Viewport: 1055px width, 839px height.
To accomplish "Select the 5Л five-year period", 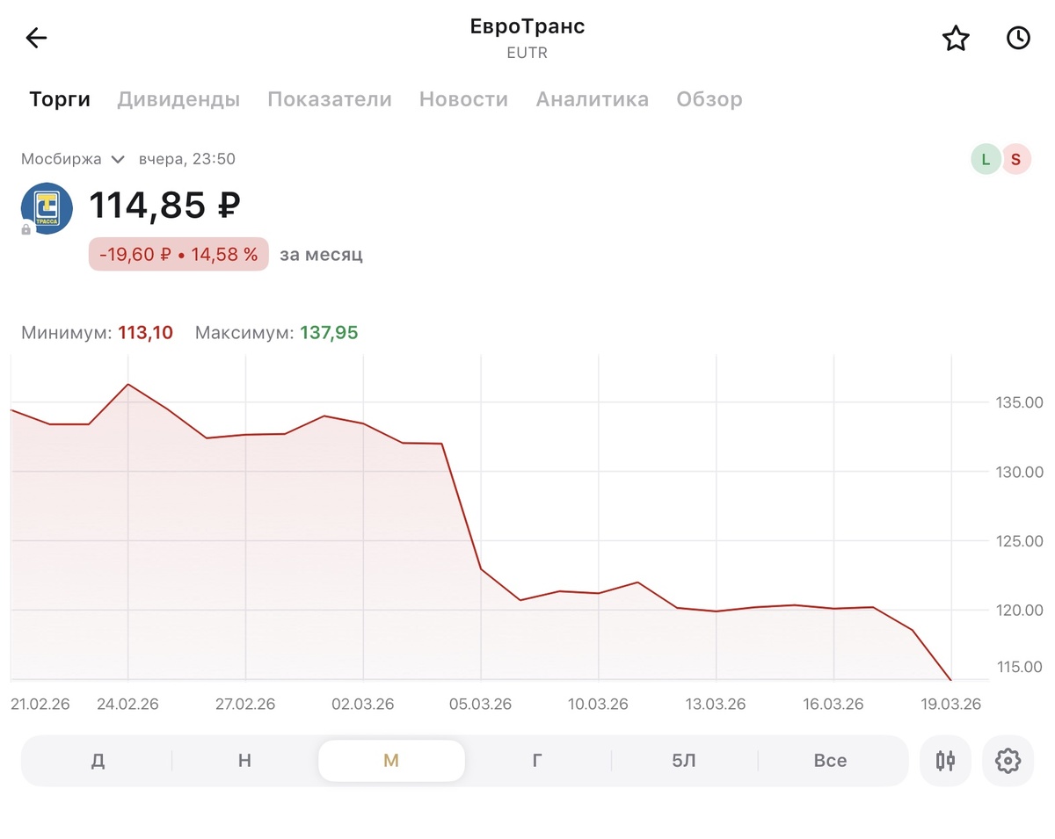I will click(x=684, y=761).
